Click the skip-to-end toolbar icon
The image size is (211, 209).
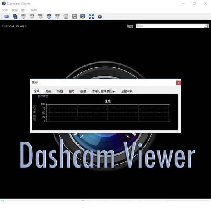(x=74, y=16)
